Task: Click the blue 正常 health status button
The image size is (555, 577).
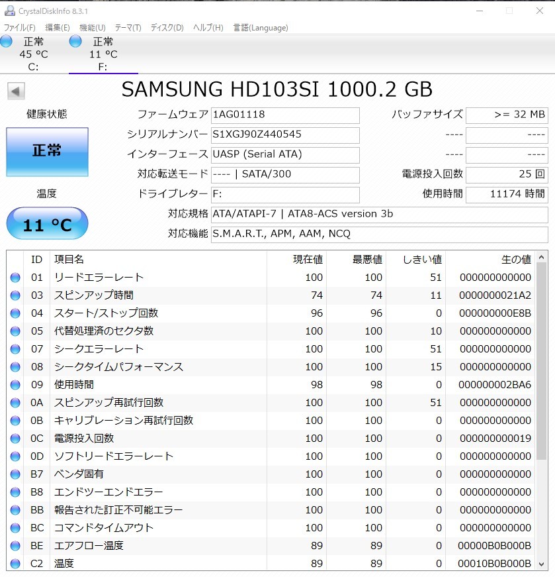Action: coord(46,152)
